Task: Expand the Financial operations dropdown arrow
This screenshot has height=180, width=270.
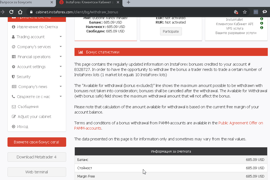Action: pos(61,56)
